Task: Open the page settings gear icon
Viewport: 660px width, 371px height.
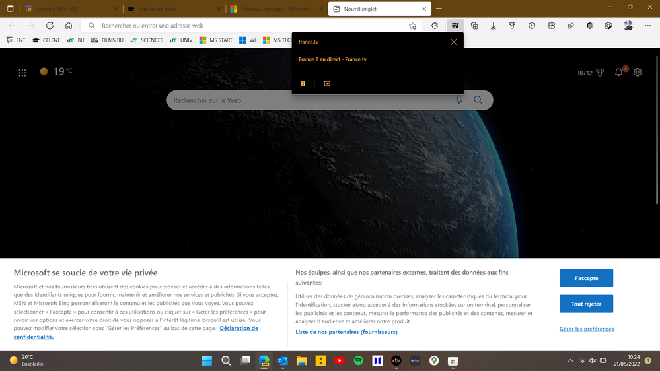Action: click(x=638, y=73)
